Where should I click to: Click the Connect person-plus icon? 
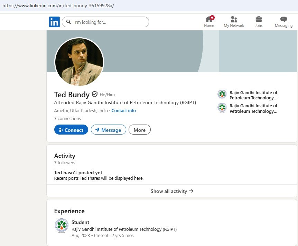(x=61, y=130)
